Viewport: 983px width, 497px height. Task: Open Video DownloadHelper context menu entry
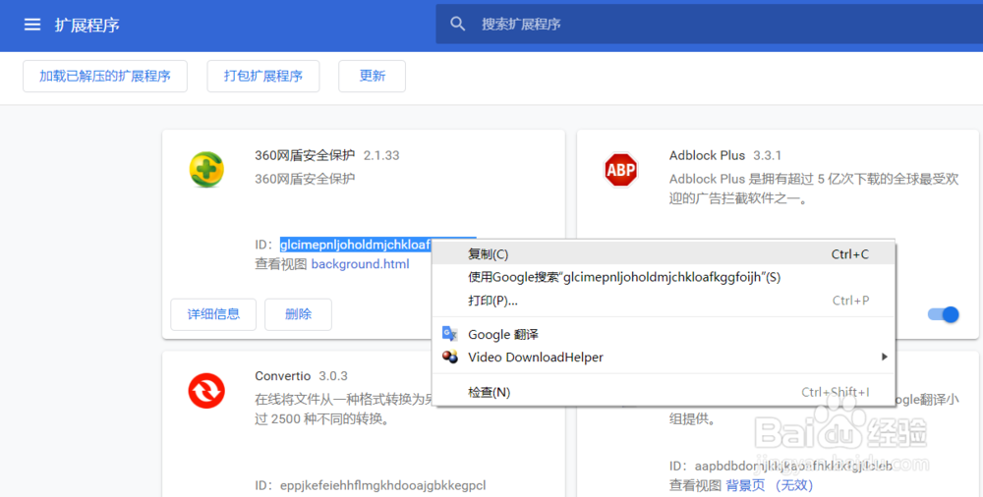[x=665, y=358]
